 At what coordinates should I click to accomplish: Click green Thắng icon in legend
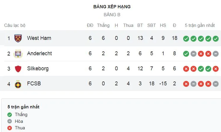[x=10, y=115]
